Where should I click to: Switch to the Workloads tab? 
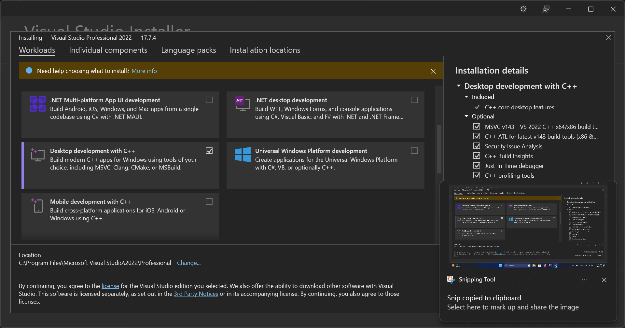coord(37,50)
